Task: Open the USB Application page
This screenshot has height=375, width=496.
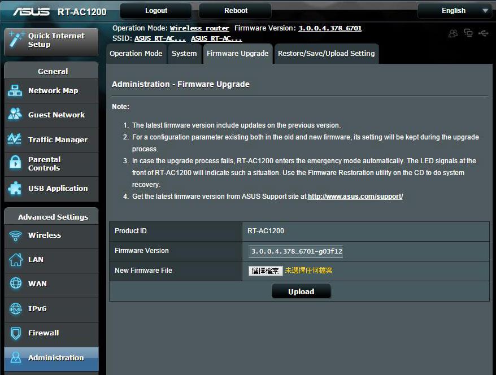Action: point(51,189)
